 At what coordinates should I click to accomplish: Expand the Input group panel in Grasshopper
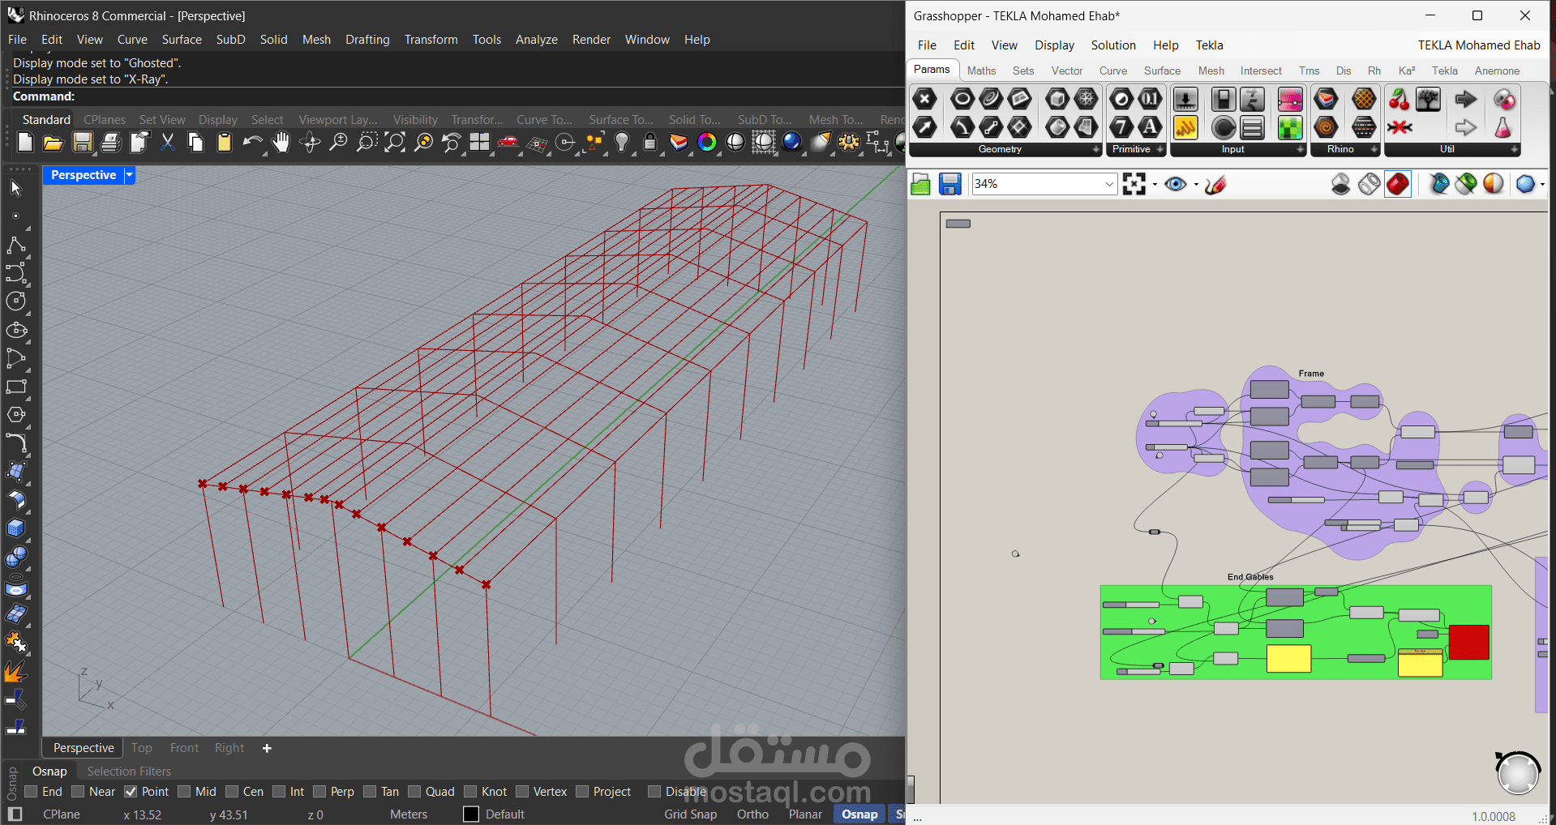click(x=1301, y=150)
